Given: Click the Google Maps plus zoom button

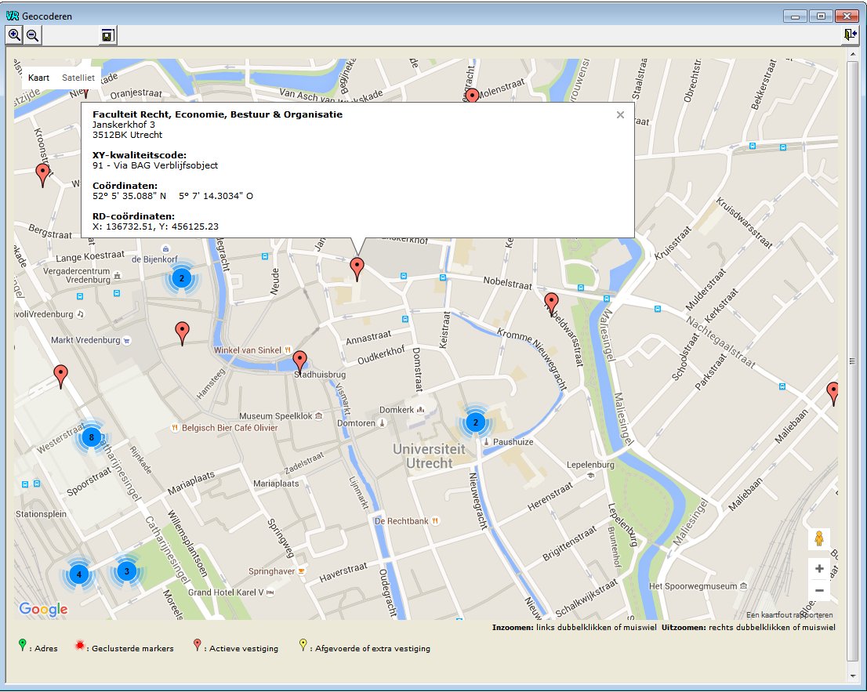Looking at the screenshot, I should 819,568.
